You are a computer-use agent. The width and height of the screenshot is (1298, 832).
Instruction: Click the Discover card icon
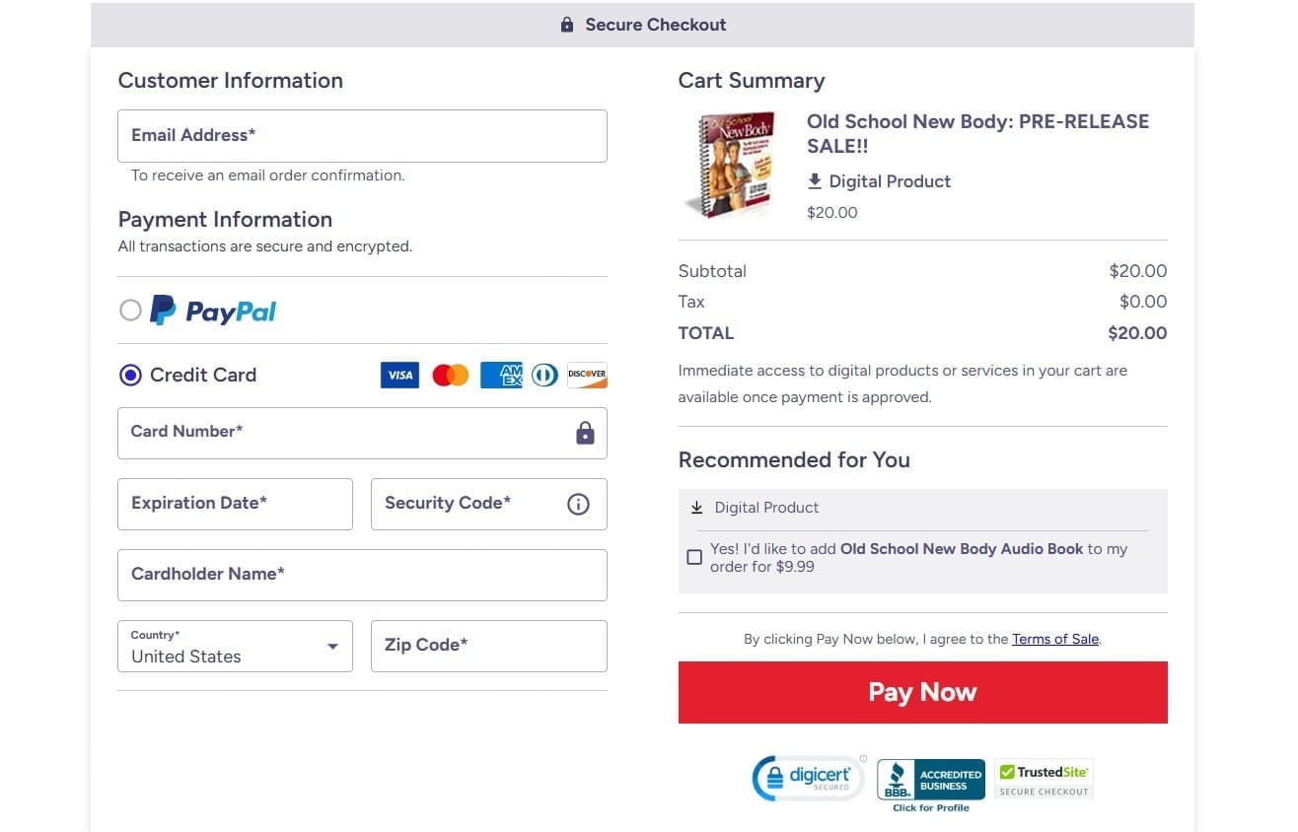pyautogui.click(x=587, y=376)
